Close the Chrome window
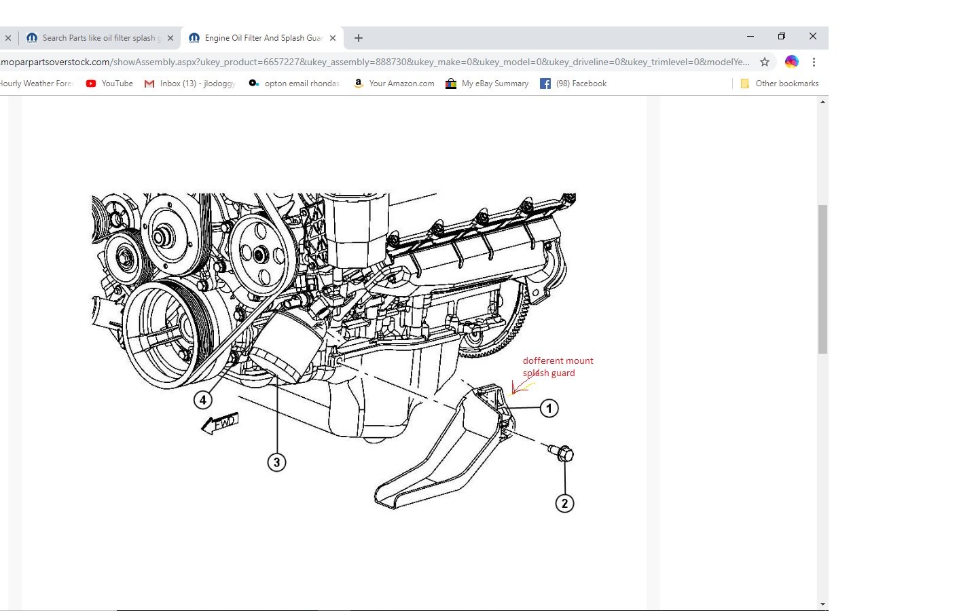The image size is (978, 611). pyautogui.click(x=813, y=37)
